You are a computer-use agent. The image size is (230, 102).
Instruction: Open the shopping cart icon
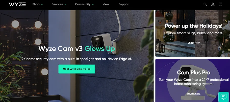click(220, 4)
